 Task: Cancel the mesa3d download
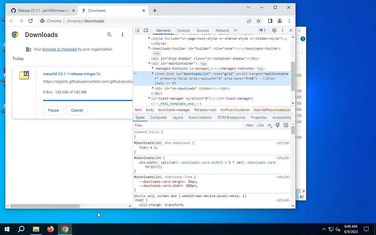[x=77, y=110]
